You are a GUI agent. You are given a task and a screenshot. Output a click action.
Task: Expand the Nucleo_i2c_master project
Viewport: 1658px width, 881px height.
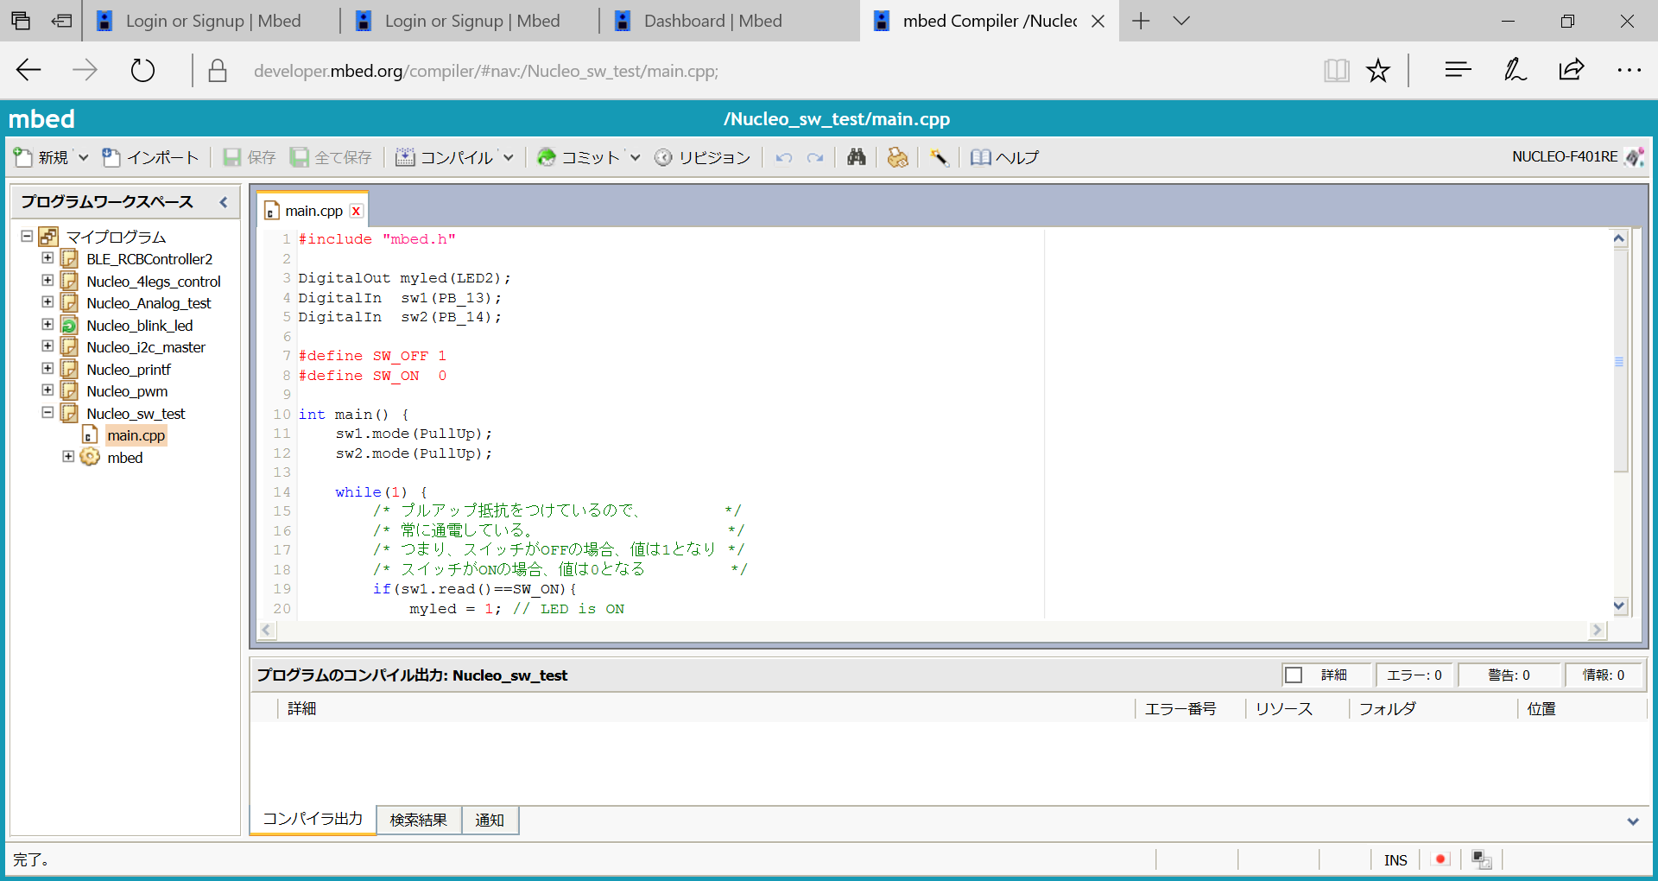pyautogui.click(x=47, y=345)
